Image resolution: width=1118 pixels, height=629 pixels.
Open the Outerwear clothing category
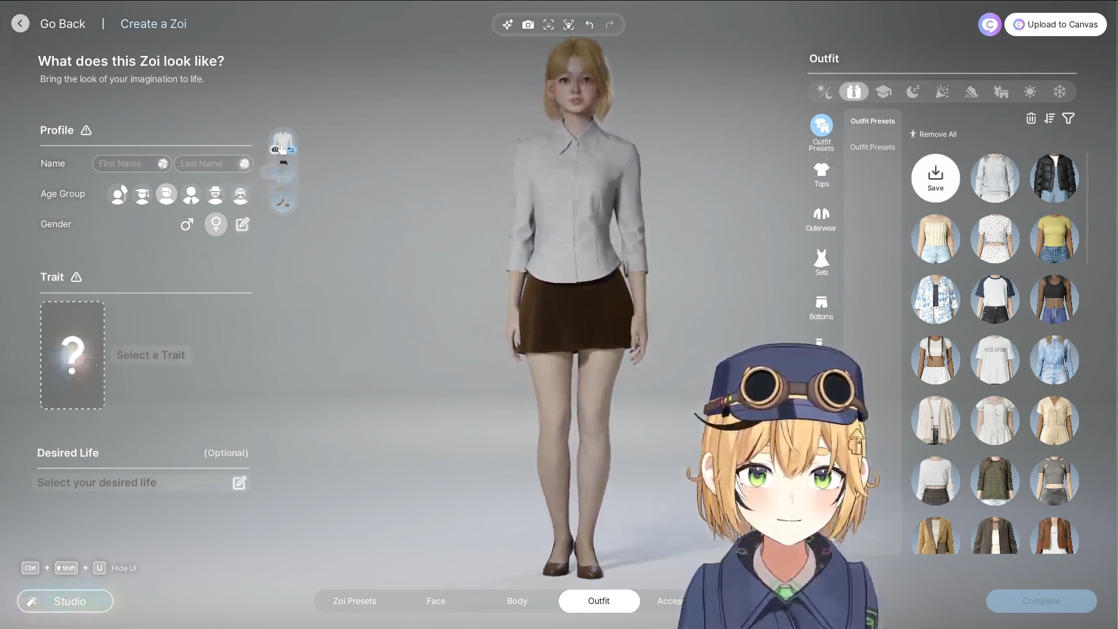coord(821,218)
